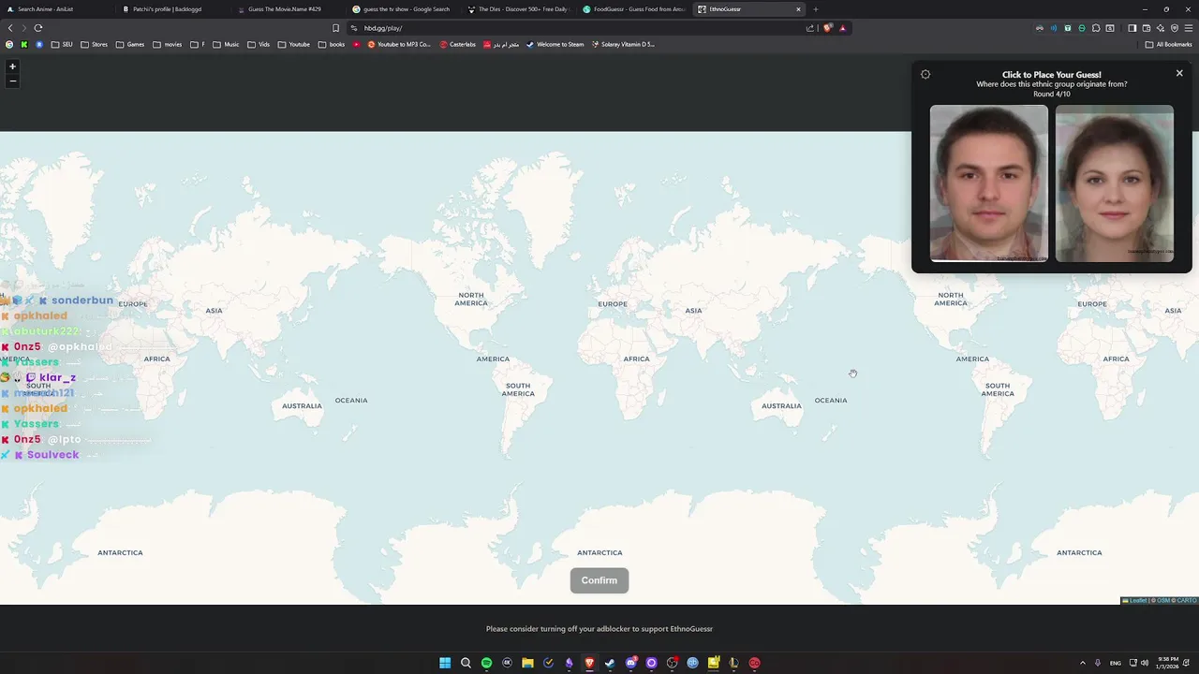Click Soulveck username in chat overlay

(x=52, y=455)
